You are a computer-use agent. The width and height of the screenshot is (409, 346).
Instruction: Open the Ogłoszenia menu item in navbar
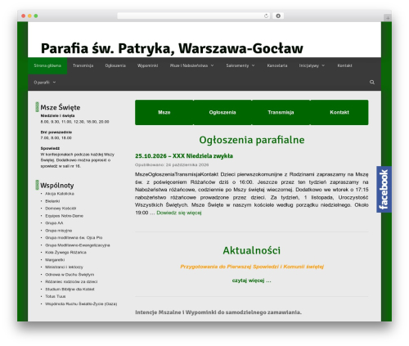tap(115, 65)
